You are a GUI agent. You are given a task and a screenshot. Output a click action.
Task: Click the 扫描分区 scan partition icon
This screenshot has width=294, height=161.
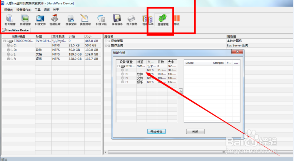click(x=101, y=20)
